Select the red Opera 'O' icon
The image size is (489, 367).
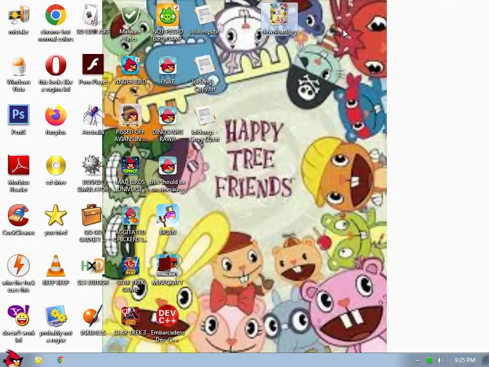pyautogui.click(x=55, y=65)
